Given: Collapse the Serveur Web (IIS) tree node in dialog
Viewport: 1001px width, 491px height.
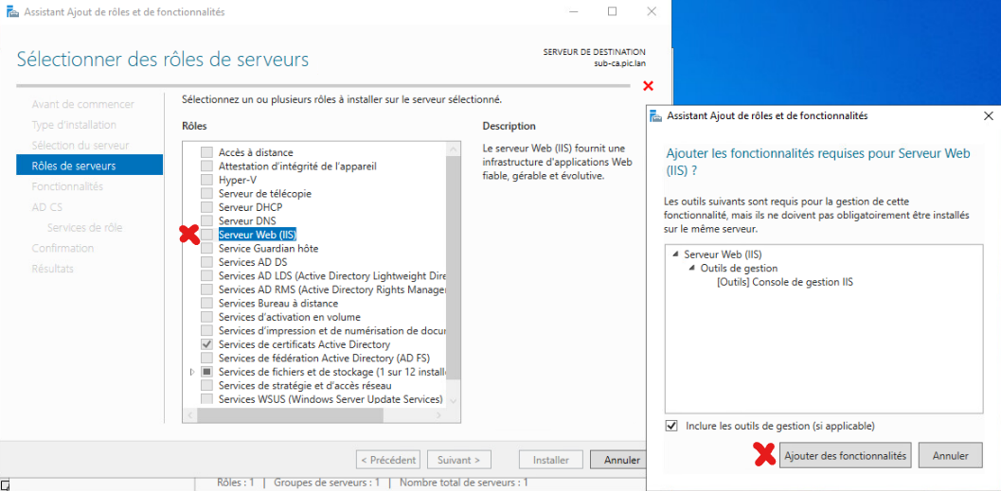Looking at the screenshot, I should (x=675, y=254).
